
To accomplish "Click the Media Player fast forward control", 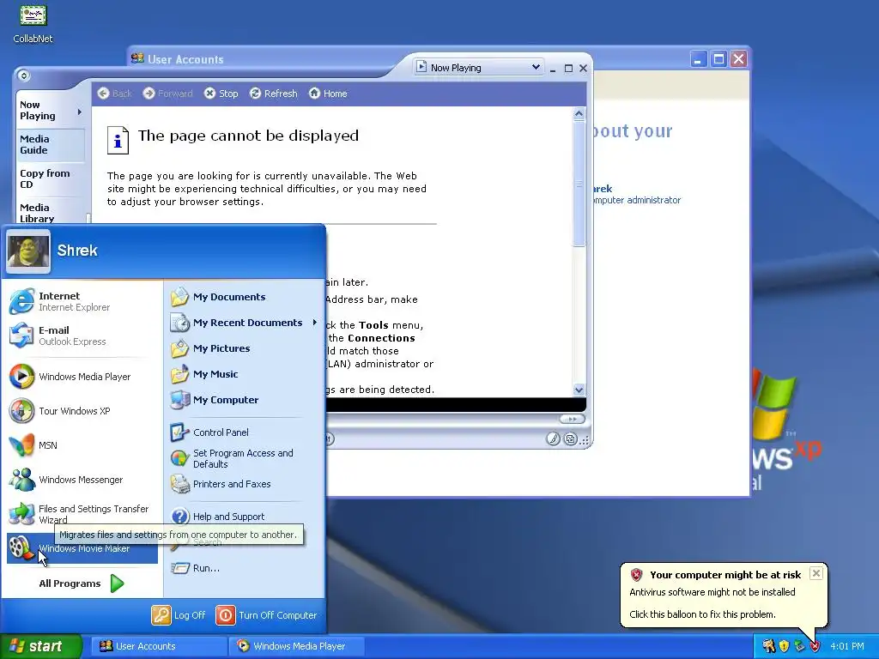I will pyautogui.click(x=572, y=419).
